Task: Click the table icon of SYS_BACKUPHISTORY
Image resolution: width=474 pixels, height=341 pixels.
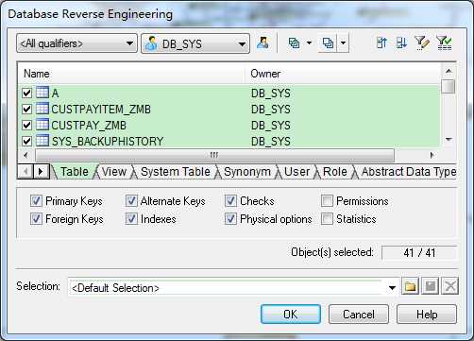Action: [x=42, y=141]
